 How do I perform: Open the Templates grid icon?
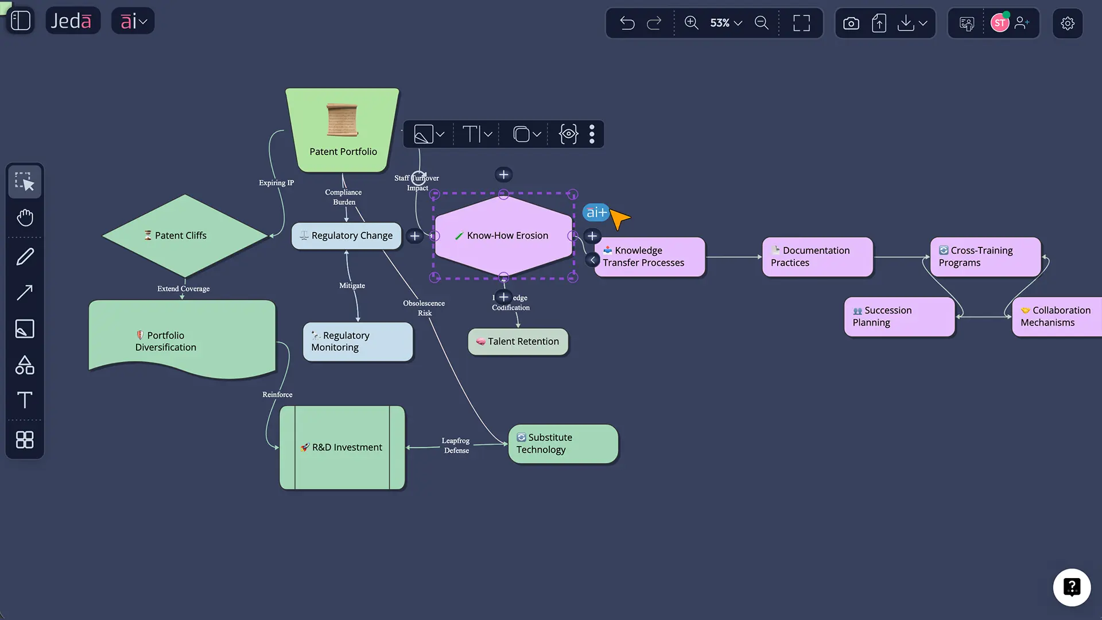pos(25,440)
